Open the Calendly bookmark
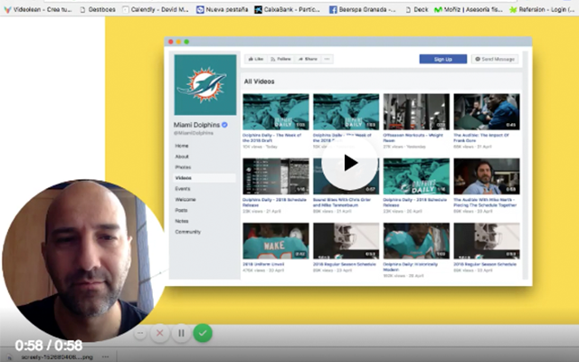 click(x=156, y=9)
